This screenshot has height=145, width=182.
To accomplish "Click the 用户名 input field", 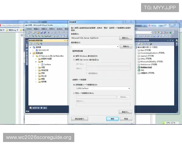I will click(108, 64).
